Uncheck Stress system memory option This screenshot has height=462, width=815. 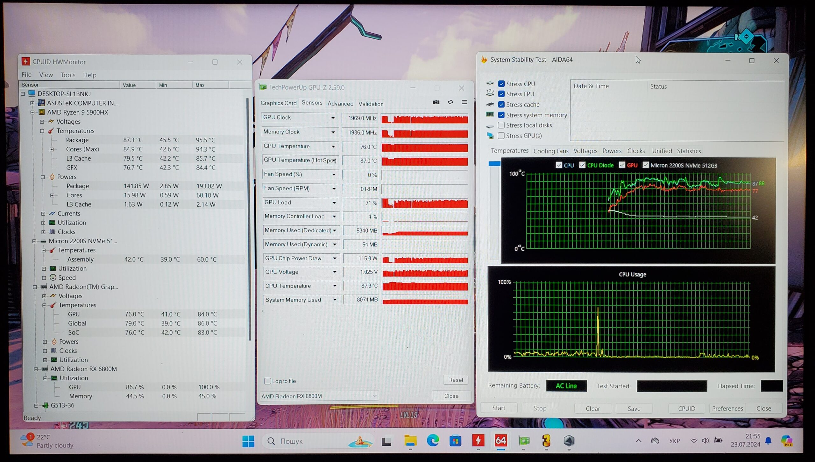pos(501,115)
